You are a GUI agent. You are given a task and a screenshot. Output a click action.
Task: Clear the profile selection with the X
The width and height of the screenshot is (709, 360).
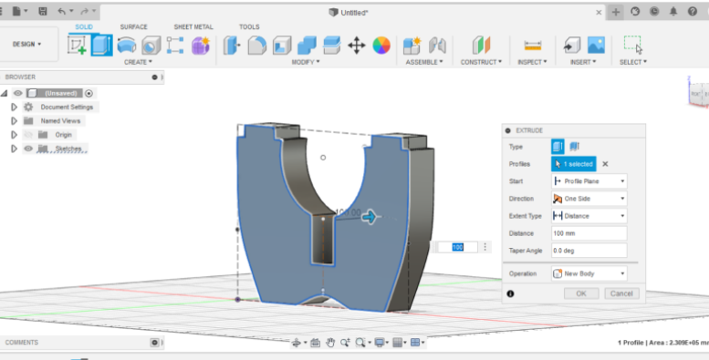[x=605, y=164]
